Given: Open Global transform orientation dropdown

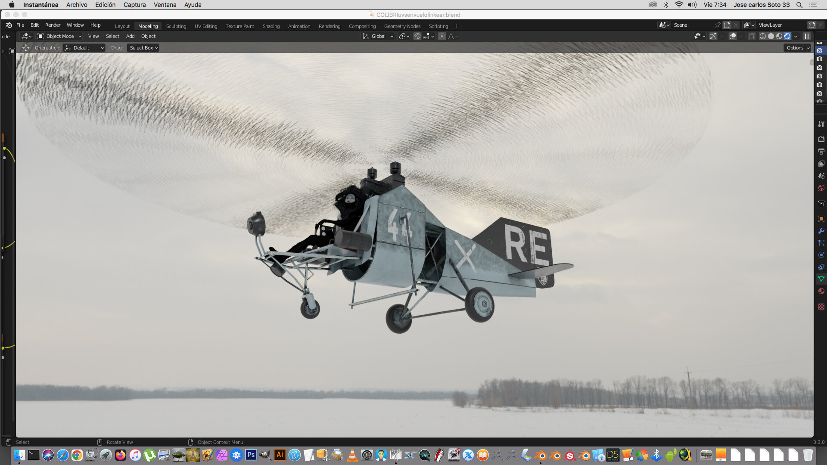Looking at the screenshot, I should pos(378,36).
